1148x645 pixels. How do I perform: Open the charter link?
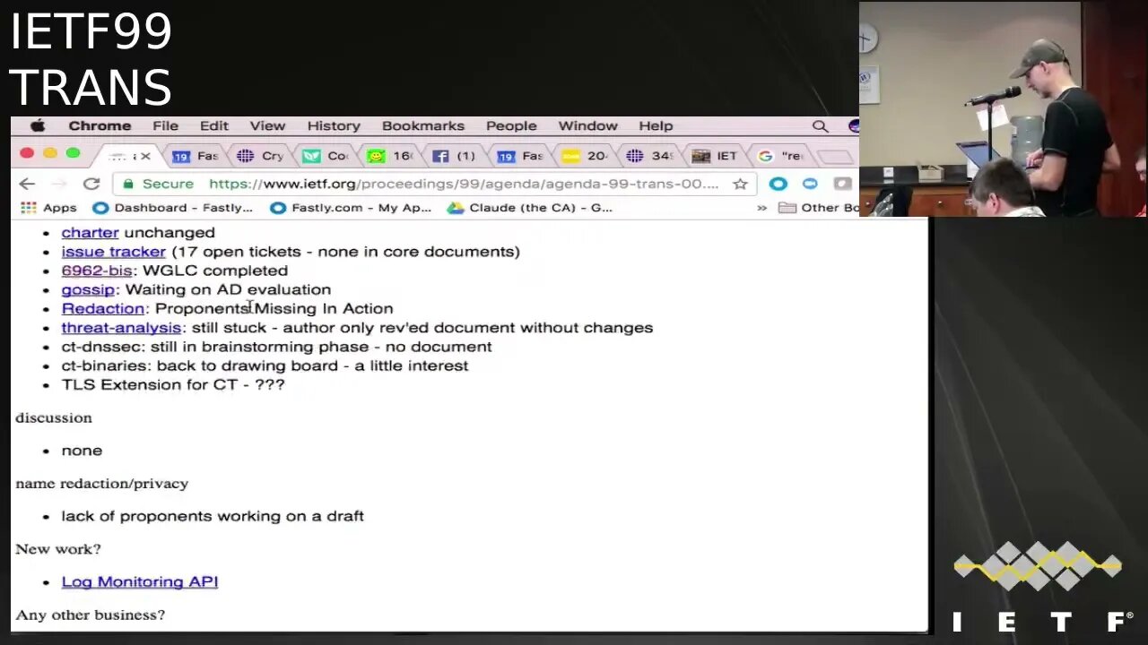pyautogui.click(x=90, y=233)
